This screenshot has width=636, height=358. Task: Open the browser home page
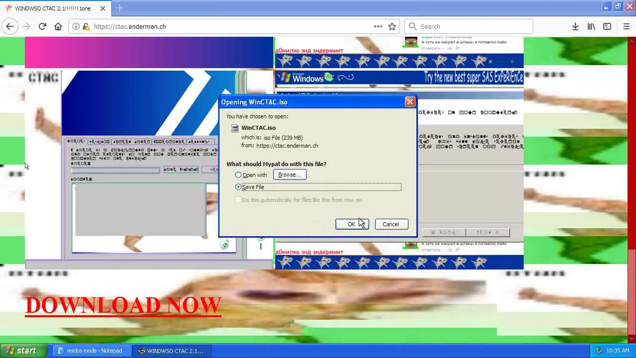[x=58, y=26]
